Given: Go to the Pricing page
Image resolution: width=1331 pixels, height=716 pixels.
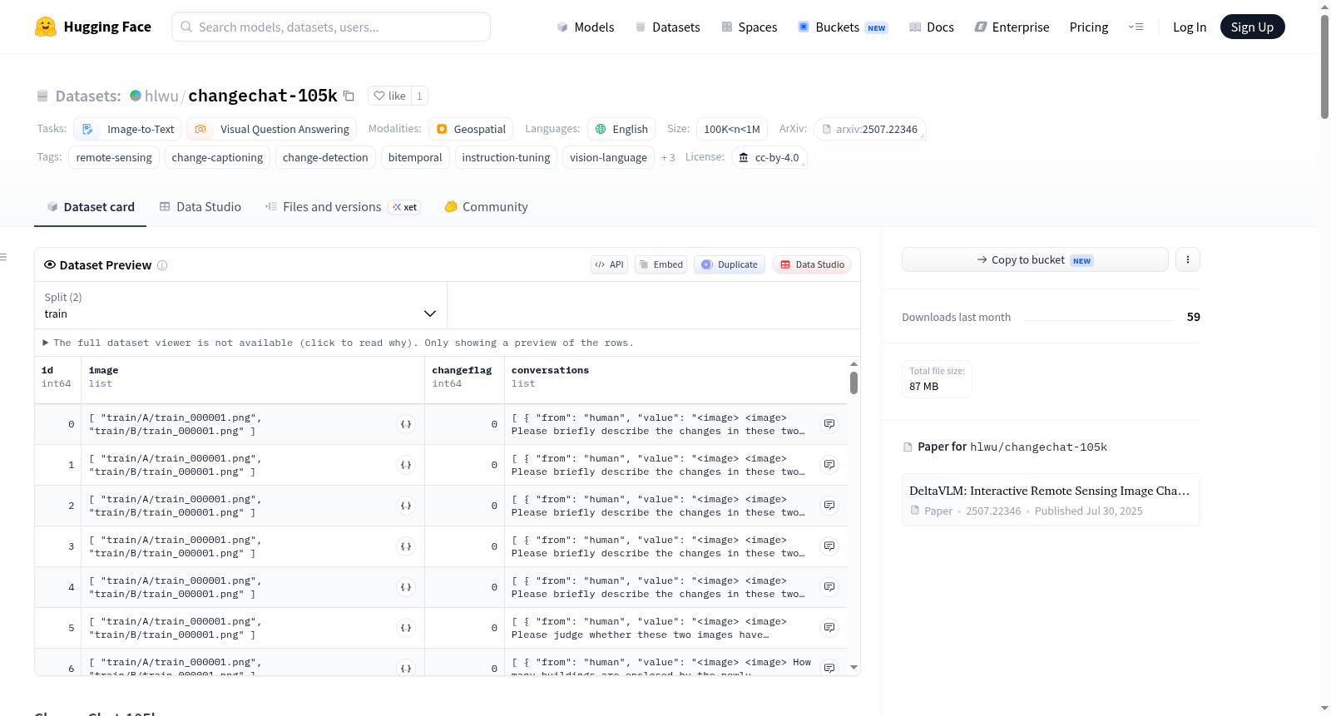Looking at the screenshot, I should 1089,27.
